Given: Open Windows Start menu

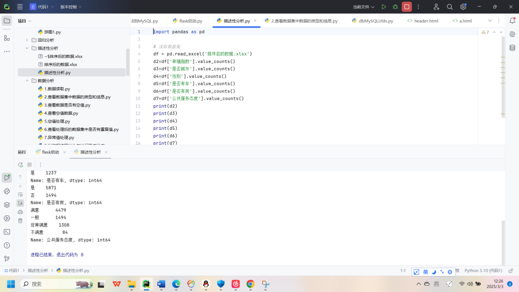Looking at the screenshot, I should [11, 284].
